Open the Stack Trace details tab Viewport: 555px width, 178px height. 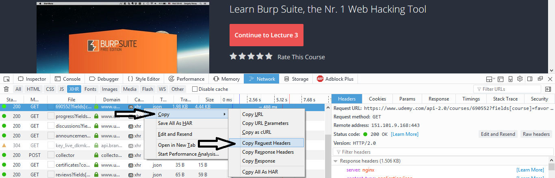pos(505,99)
